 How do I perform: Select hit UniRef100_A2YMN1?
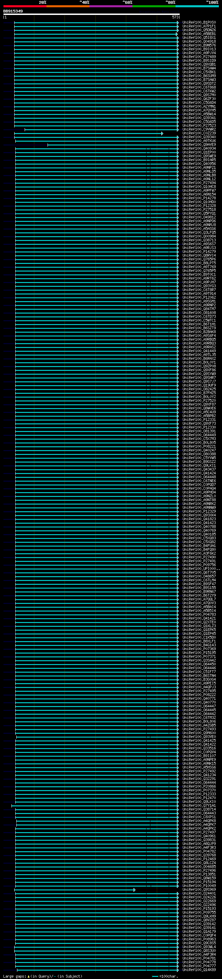199,106
